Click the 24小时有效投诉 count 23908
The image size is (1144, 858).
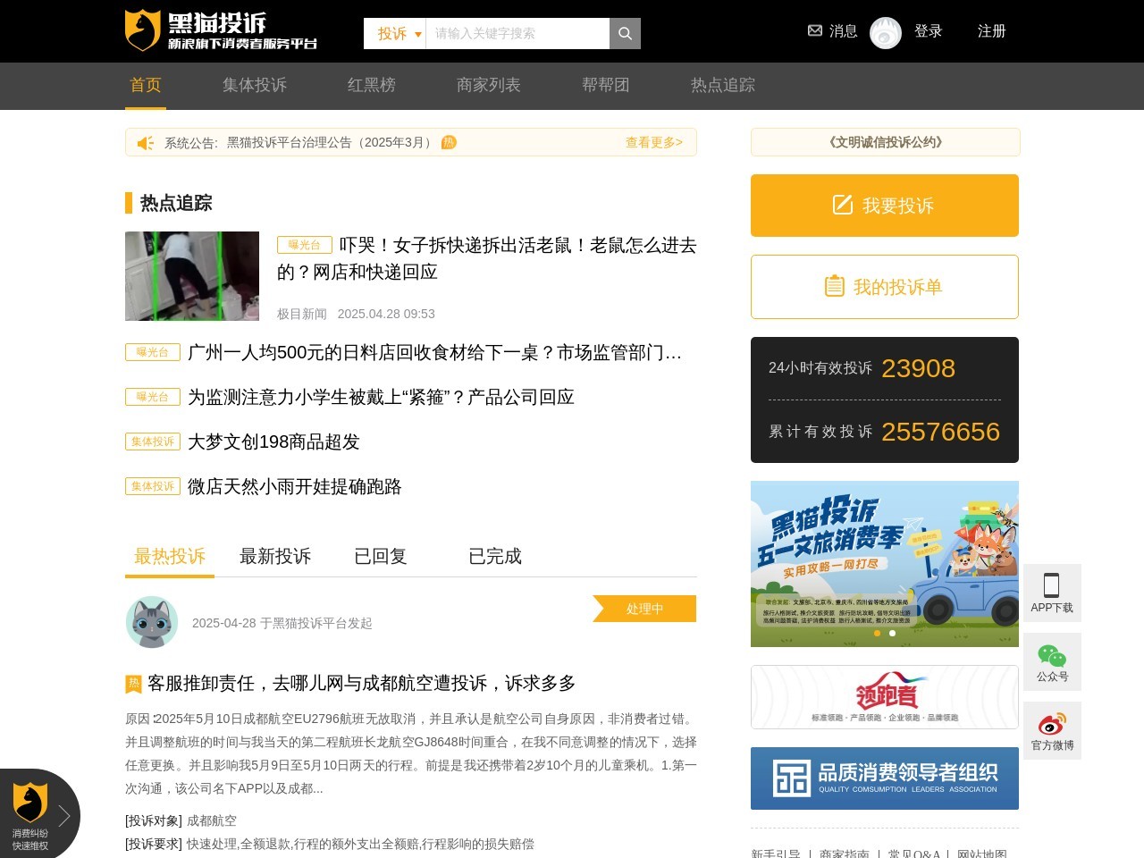(x=918, y=368)
